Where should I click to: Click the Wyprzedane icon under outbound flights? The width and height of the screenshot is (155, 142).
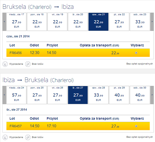(5, 64)
